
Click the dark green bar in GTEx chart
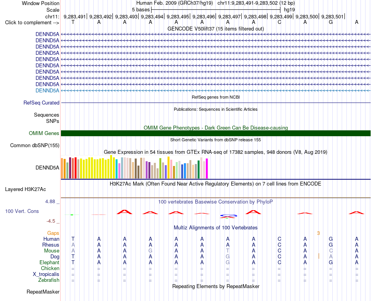198,169
